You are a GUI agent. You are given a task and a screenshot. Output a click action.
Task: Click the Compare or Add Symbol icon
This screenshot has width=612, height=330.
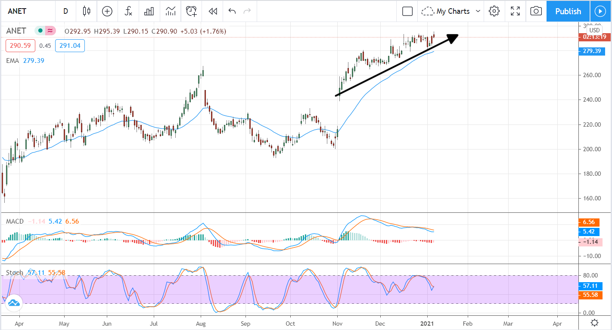[x=107, y=11]
